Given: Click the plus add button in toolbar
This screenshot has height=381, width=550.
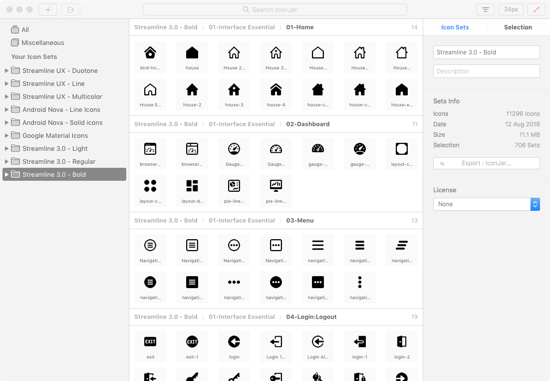Looking at the screenshot, I should (x=48, y=9).
